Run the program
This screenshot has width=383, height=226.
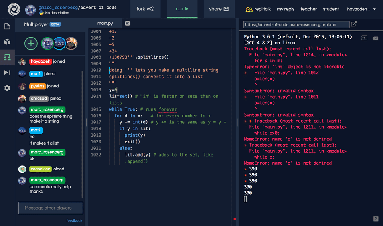coord(182,9)
